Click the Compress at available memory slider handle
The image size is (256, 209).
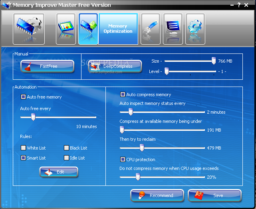(x=122, y=130)
